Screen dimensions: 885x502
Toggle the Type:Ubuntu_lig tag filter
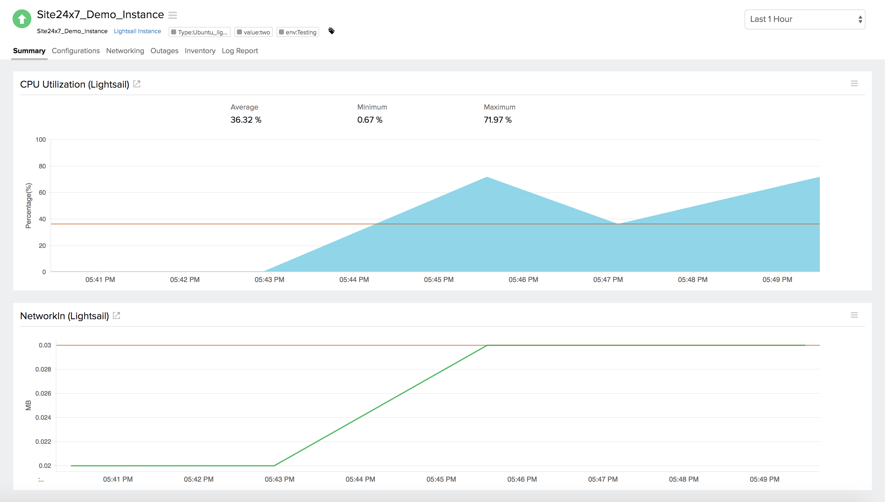199,32
